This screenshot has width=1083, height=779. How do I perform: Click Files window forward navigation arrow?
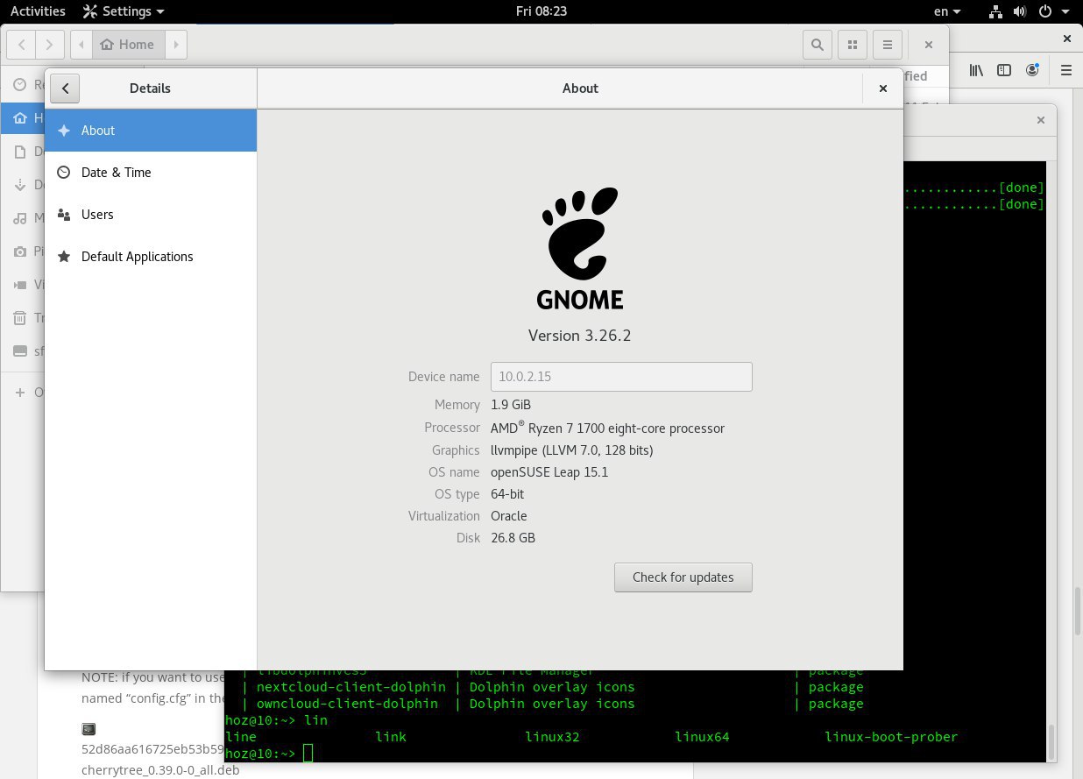(x=51, y=45)
